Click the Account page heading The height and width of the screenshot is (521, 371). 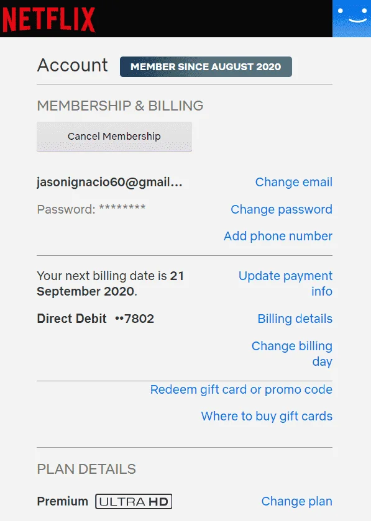pos(72,65)
